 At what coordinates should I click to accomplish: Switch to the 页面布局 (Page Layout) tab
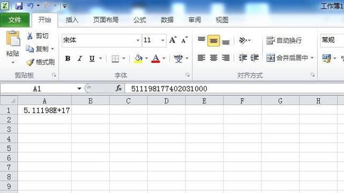pos(106,20)
